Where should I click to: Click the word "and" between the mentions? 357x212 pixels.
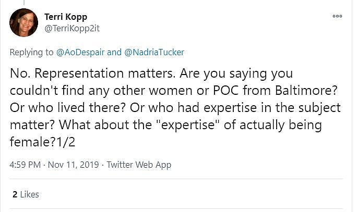coord(114,52)
